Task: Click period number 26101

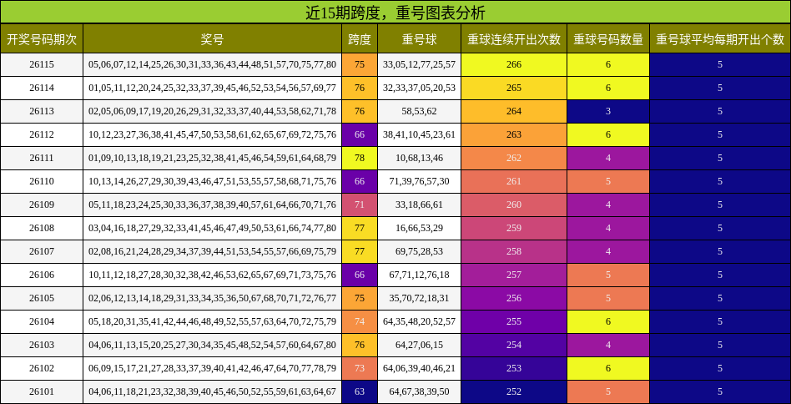Action: (x=42, y=391)
